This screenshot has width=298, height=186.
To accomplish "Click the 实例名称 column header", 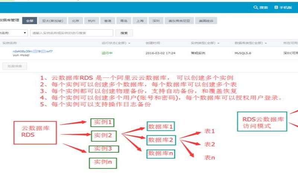I will [10, 43].
